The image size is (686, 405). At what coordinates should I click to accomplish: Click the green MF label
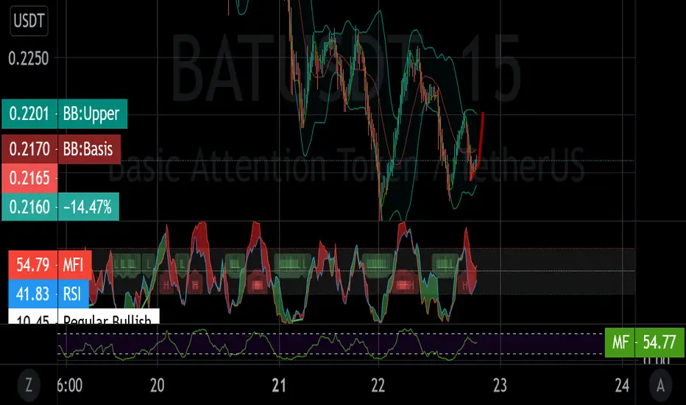pos(620,342)
